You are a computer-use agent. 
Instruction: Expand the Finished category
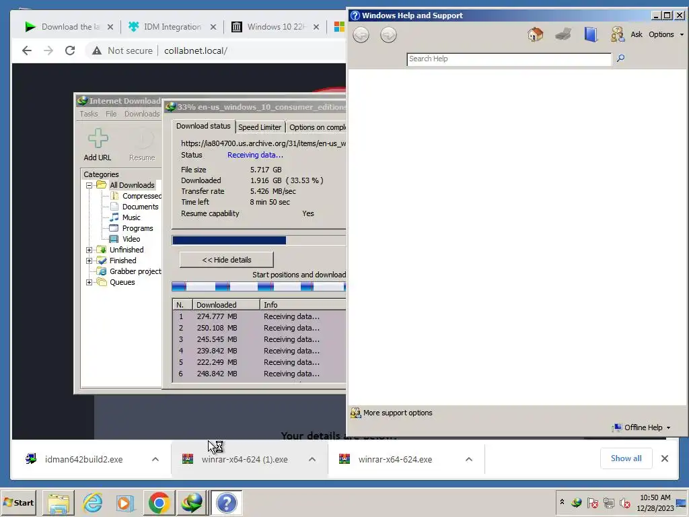pos(89,261)
